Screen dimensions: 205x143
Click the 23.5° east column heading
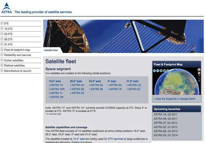point(95,81)
